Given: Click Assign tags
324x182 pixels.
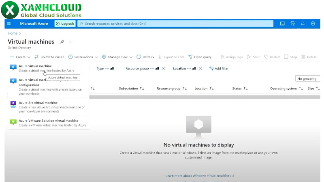Looking at the screenshot, I should point(231,57).
